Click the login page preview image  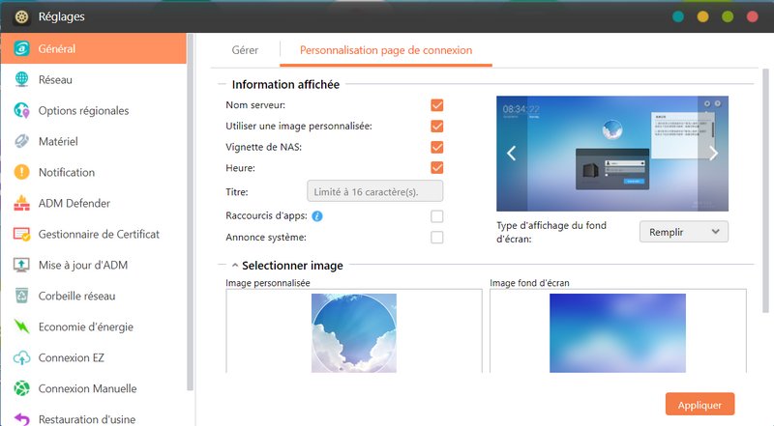pyautogui.click(x=612, y=154)
